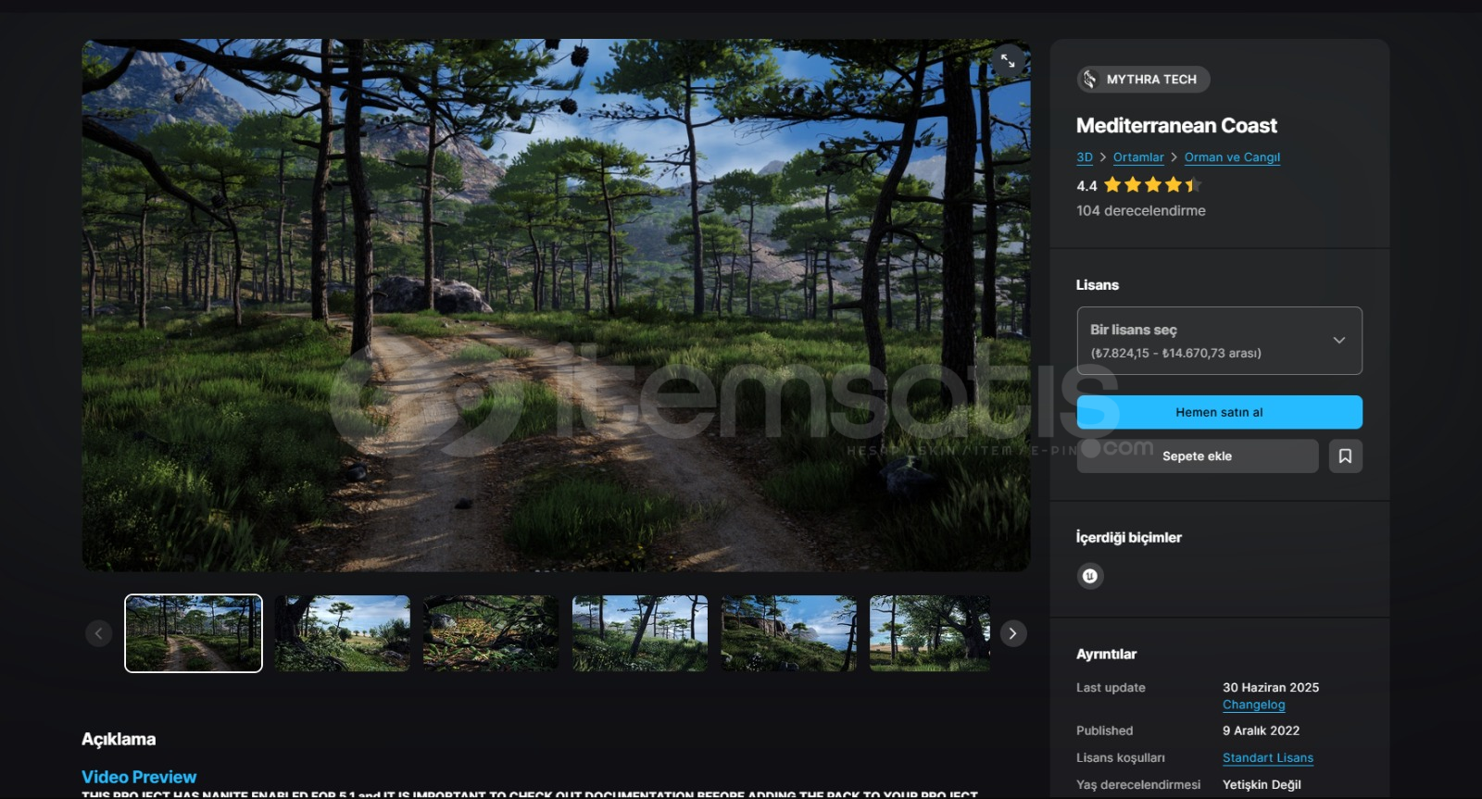Open the MYTHRA TECH seller page
This screenshot has width=1482, height=799.
(x=1143, y=80)
